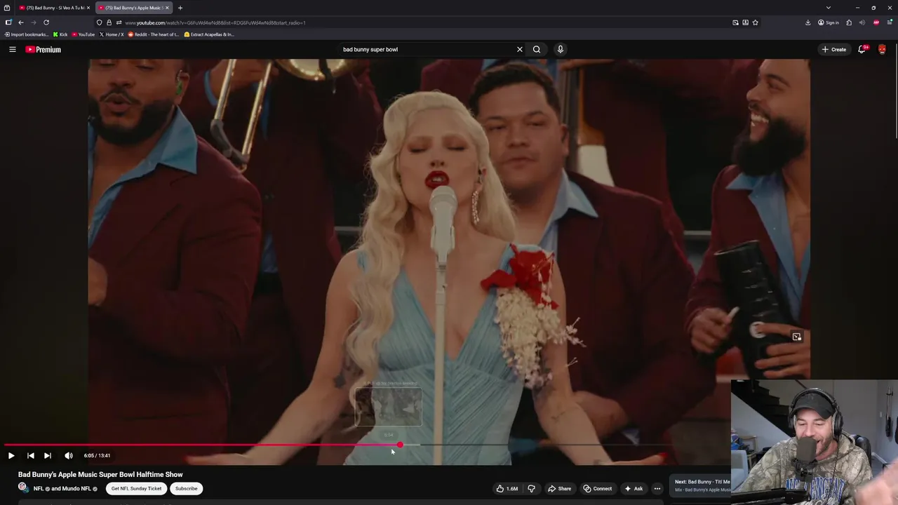
Task: Open the Adblock Plus extension
Action: pyautogui.click(x=876, y=22)
